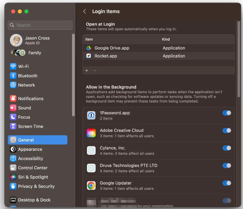This screenshot has width=243, height=209.
Task: Click the Network globe icon
Action: coord(13,85)
